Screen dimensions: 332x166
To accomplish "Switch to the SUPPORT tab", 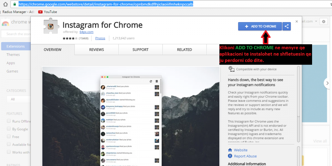I will (140, 50).
